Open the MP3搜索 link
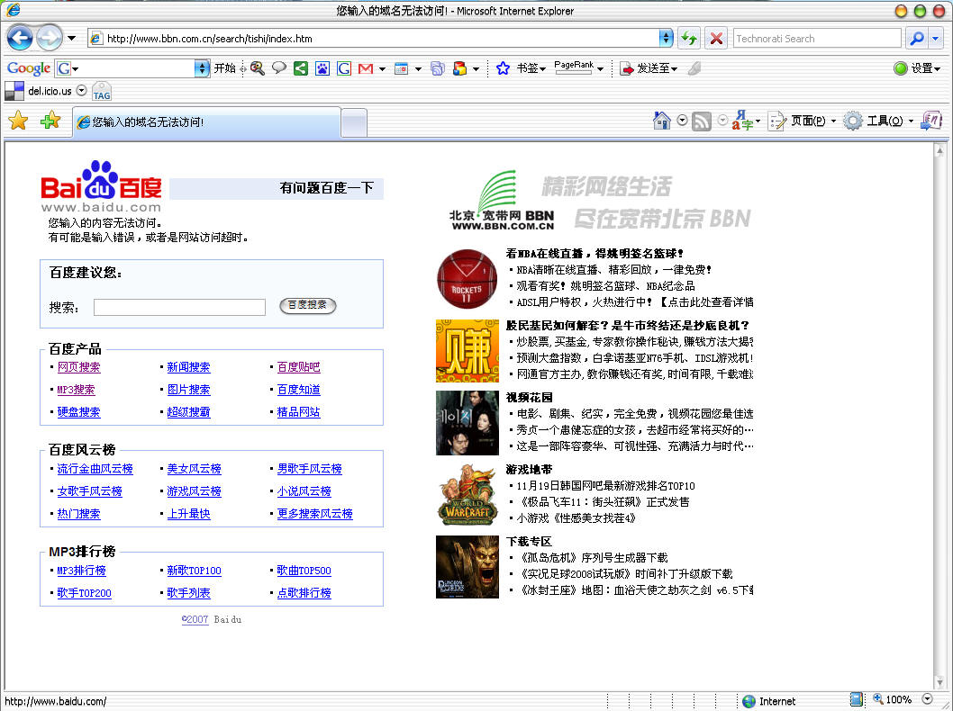Screen dimensions: 953x711 [x=76, y=390]
